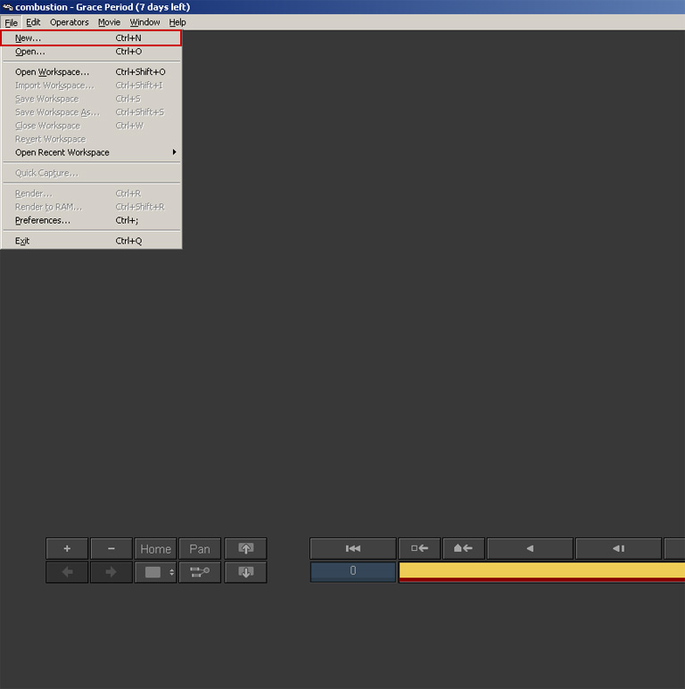685x689 pixels.
Task: Click the yellow timeline bar
Action: (541, 570)
